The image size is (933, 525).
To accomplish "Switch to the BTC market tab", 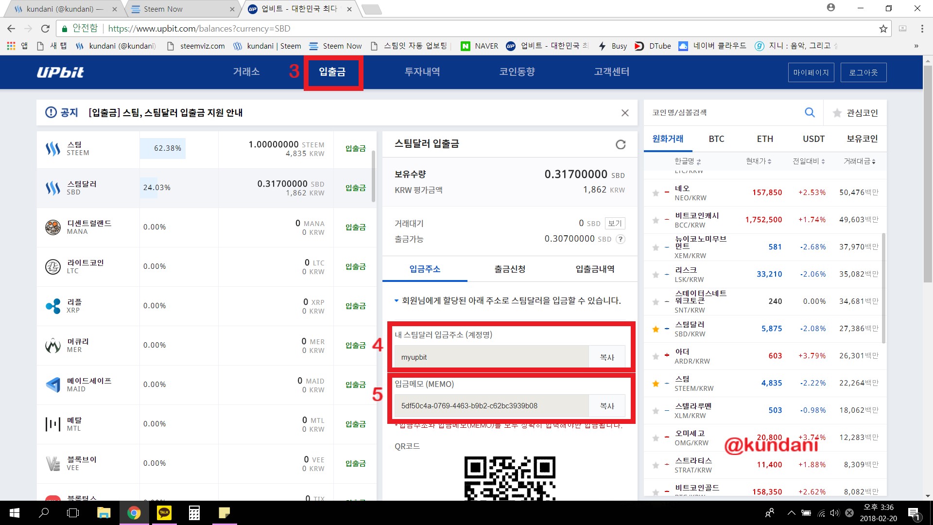I will pyautogui.click(x=716, y=139).
